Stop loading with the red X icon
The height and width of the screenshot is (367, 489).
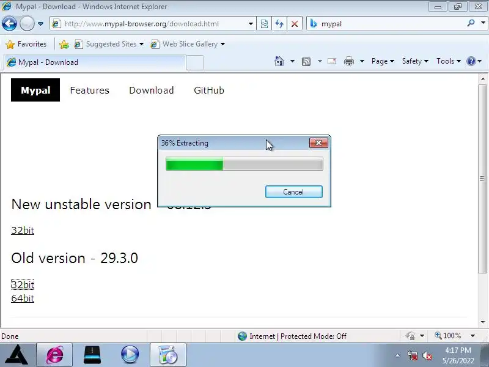[295, 24]
